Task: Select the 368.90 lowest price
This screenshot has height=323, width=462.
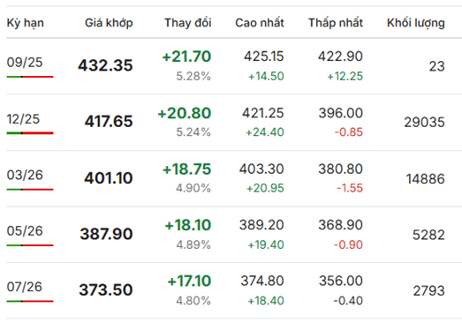Action: (x=340, y=225)
